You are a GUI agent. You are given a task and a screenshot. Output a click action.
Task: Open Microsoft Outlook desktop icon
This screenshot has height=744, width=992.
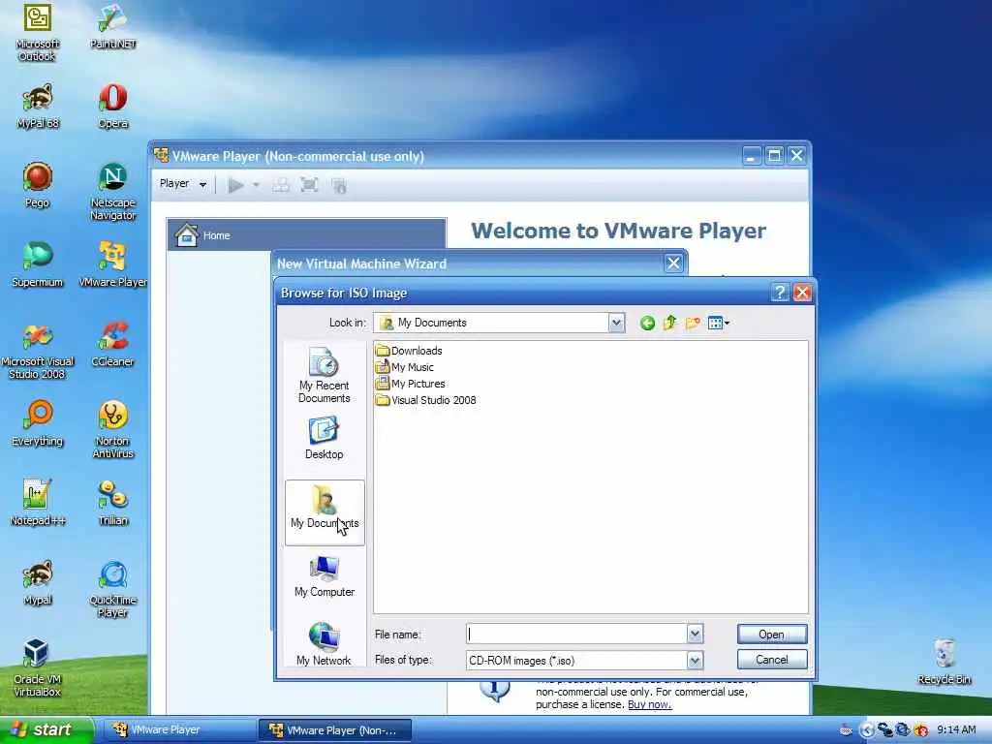(38, 32)
